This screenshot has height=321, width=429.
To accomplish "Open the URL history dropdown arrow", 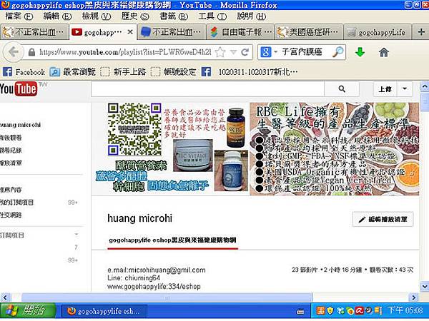I will (x=233, y=52).
